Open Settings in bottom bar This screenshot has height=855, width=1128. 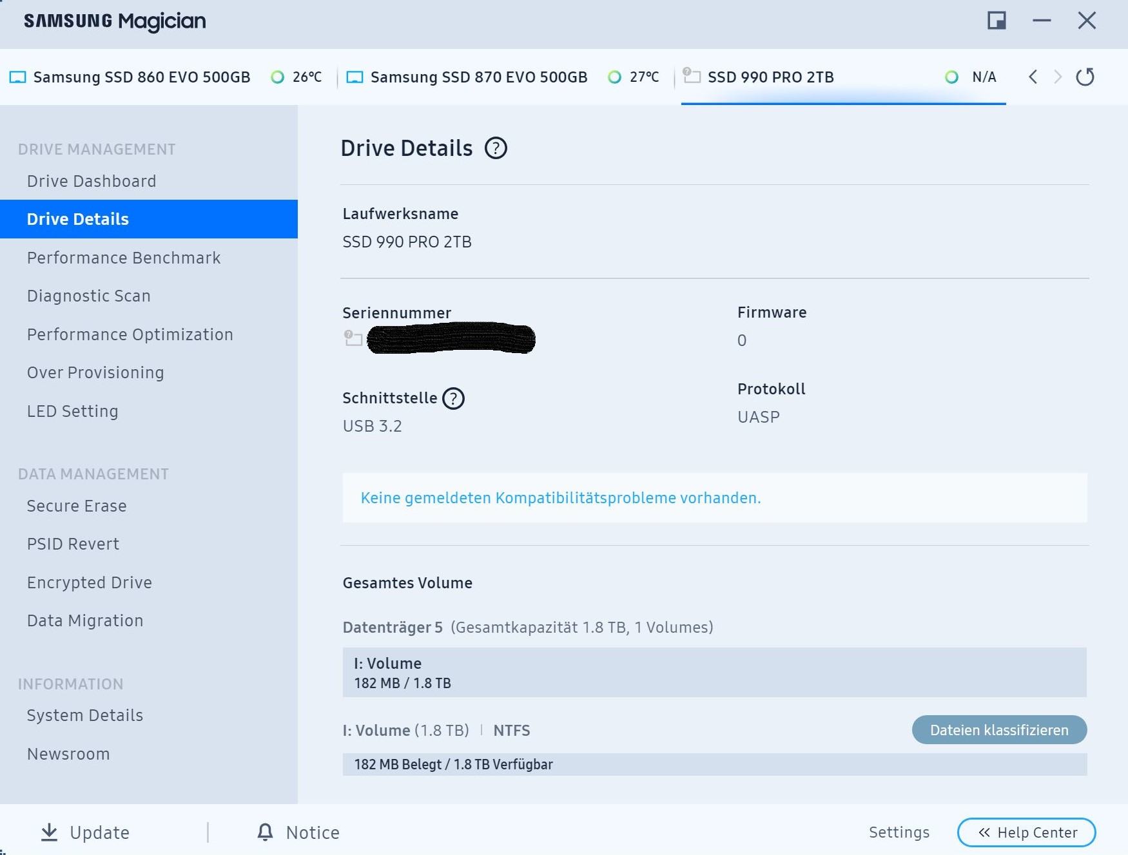pyautogui.click(x=899, y=832)
